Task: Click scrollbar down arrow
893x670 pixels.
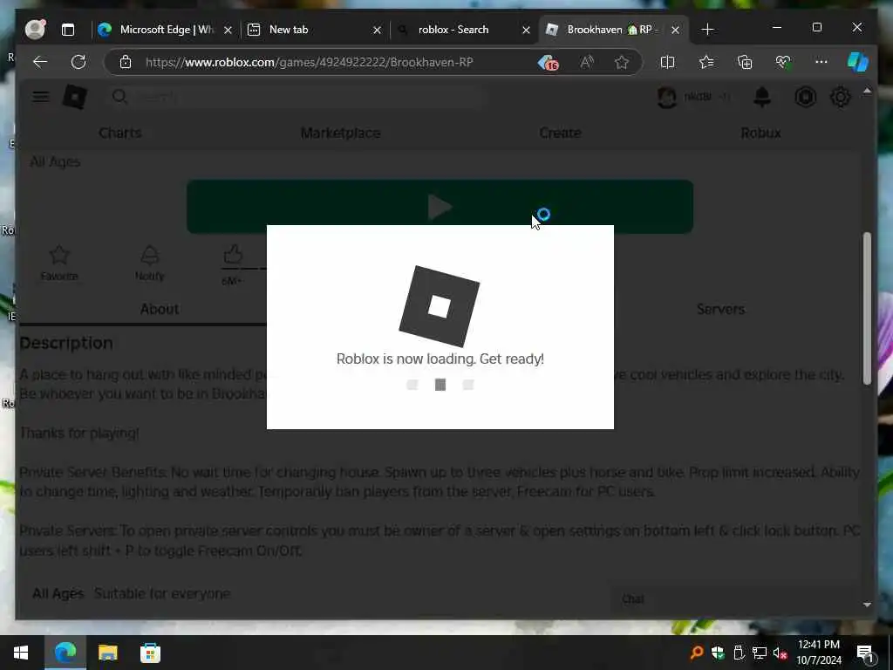Action: click(867, 605)
